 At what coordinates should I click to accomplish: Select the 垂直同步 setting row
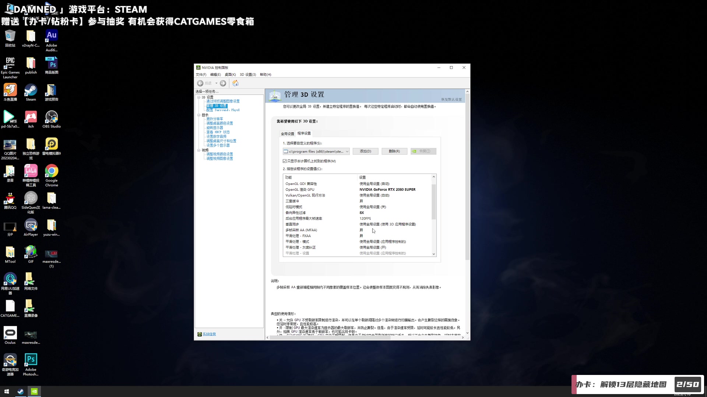tap(358, 224)
